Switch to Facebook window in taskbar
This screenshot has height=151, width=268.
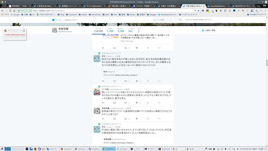tap(67, 149)
